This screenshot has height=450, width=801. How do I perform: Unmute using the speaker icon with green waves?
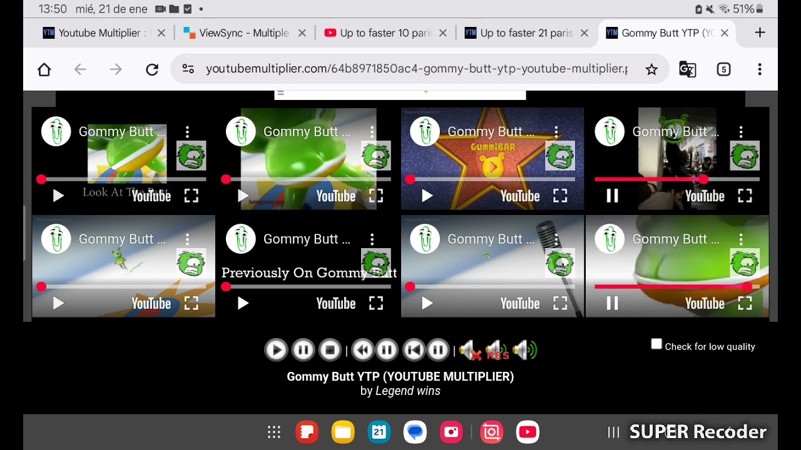525,351
